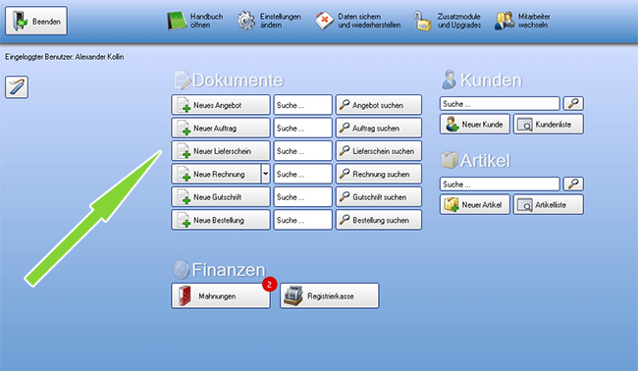Screen dimensions: 638x371
Task: Click Rechnung suchen
Action: [379, 174]
